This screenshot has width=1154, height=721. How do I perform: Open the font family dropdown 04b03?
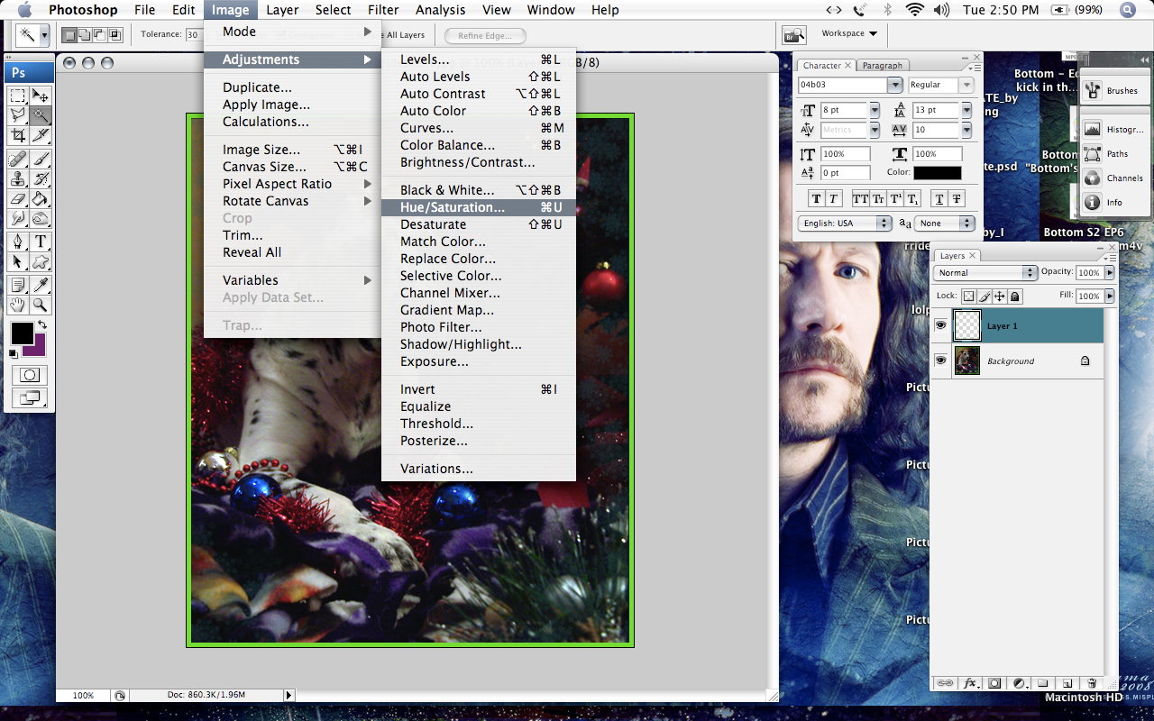tap(894, 85)
